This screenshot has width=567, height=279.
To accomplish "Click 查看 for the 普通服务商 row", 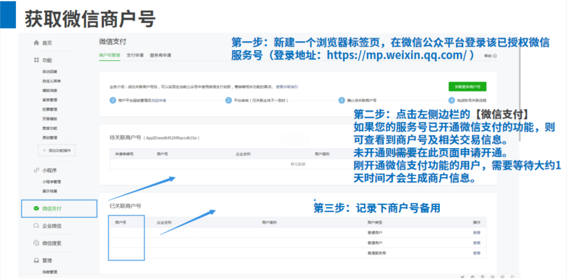I will 477,253.
